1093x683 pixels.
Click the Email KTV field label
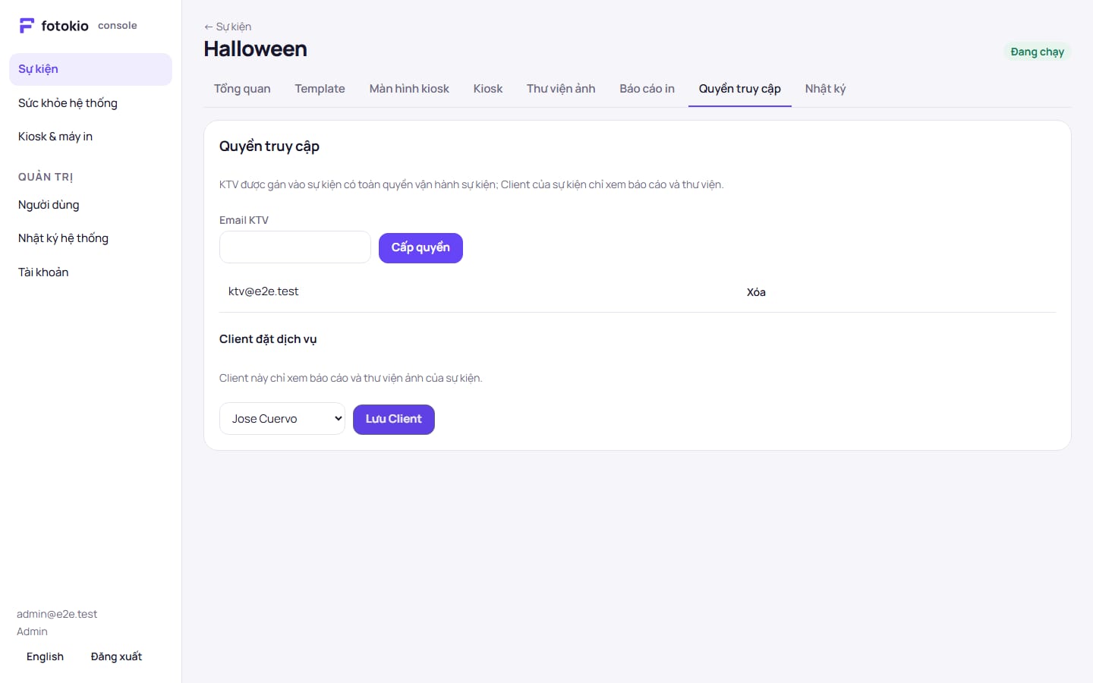pos(244,220)
